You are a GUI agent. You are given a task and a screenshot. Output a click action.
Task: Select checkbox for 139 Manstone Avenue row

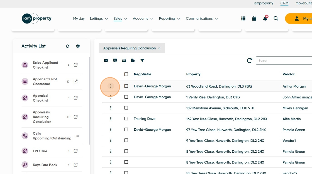pos(126,108)
